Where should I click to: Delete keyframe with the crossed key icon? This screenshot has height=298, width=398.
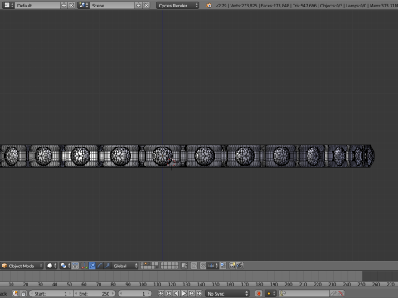(x=342, y=293)
